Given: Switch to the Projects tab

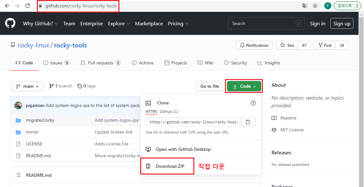Looking at the screenshot, I should tap(175, 63).
